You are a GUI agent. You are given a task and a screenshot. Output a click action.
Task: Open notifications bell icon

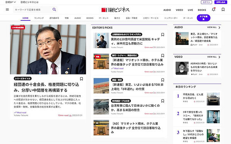click(213, 10)
